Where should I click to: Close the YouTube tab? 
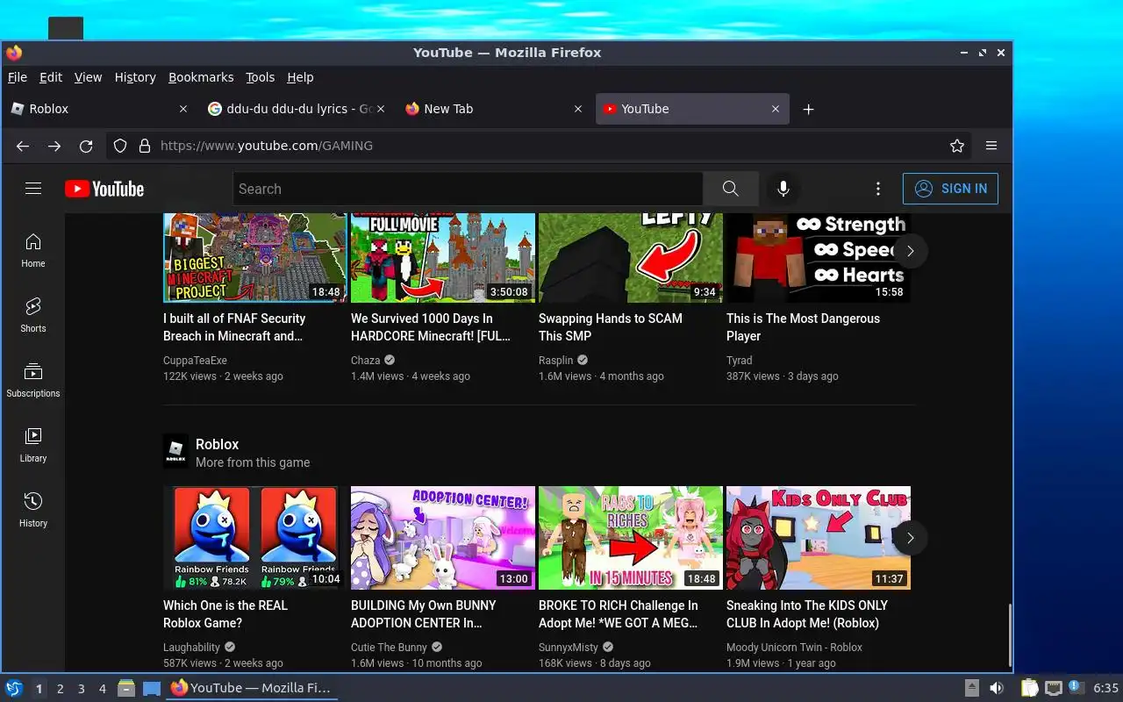tap(776, 109)
